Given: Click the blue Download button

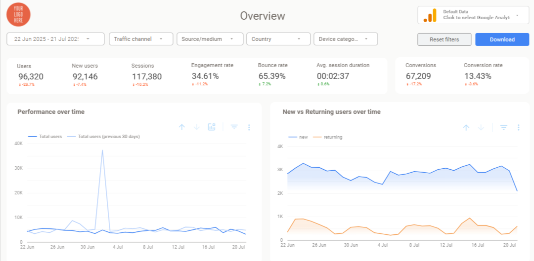Looking at the screenshot, I should (502, 39).
